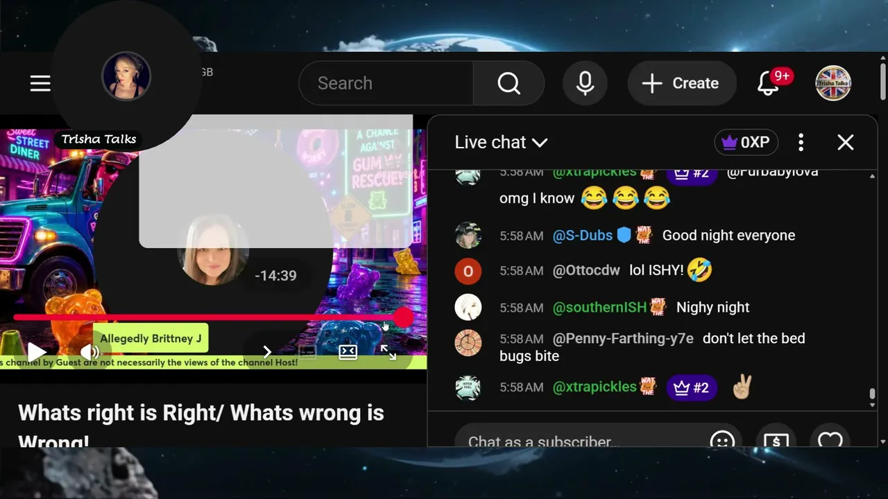Image resolution: width=888 pixels, height=499 pixels.
Task: Click the Trisha Talks circular avatar overlay
Action: (x=126, y=76)
